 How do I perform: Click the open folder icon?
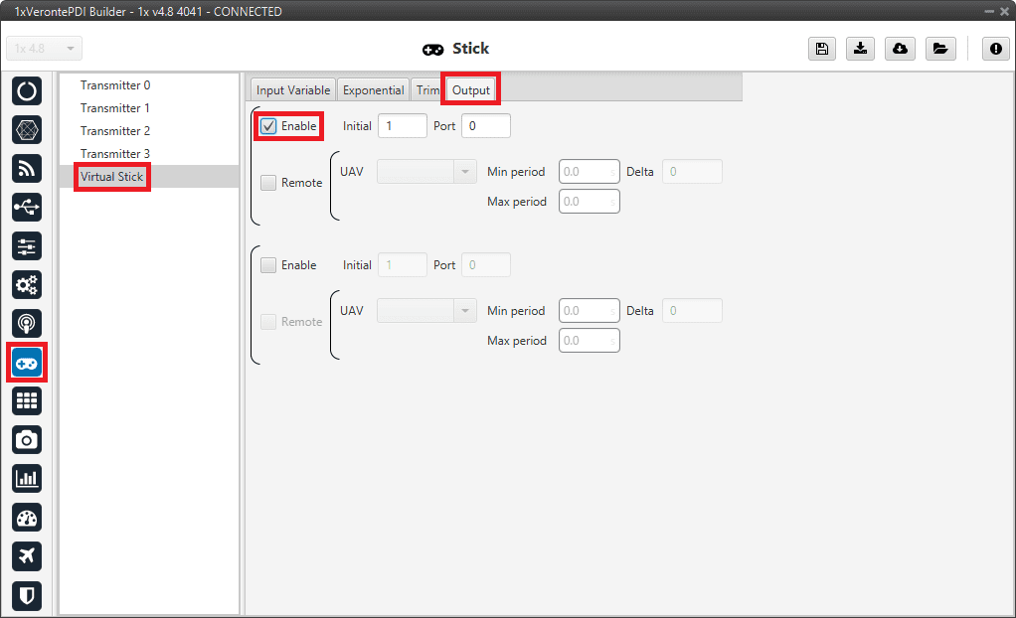click(x=939, y=49)
